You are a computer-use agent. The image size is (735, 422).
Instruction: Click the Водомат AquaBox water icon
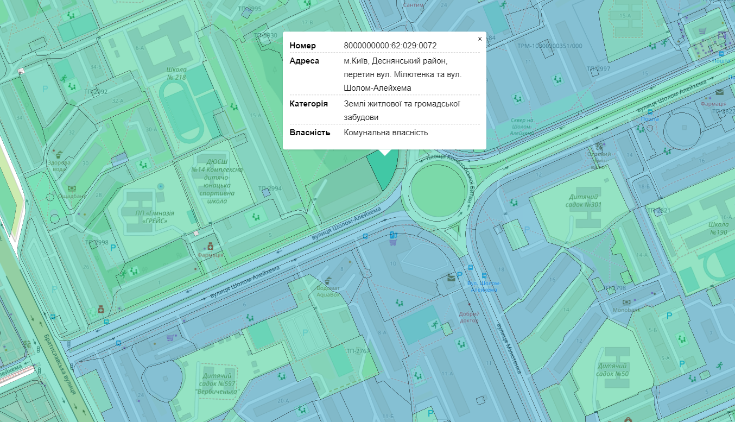pos(326,282)
